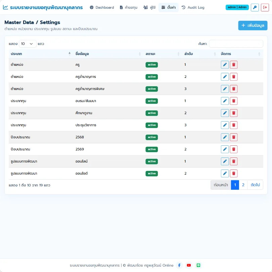The image size is (272, 272).
Task: Click the pencil icon for ครู row
Action: [225, 64]
